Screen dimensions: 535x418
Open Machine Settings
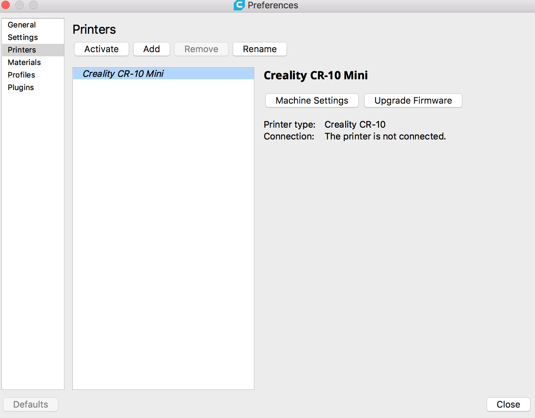pyautogui.click(x=312, y=101)
